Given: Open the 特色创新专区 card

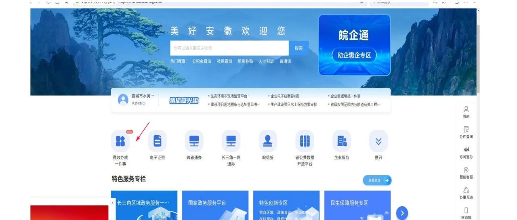Looking at the screenshot, I should click(286, 205).
